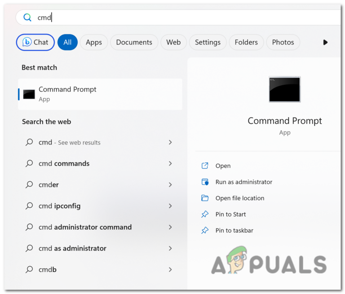The height and width of the screenshot is (294, 345).
Task: Open the Chat button
Action: tap(35, 42)
